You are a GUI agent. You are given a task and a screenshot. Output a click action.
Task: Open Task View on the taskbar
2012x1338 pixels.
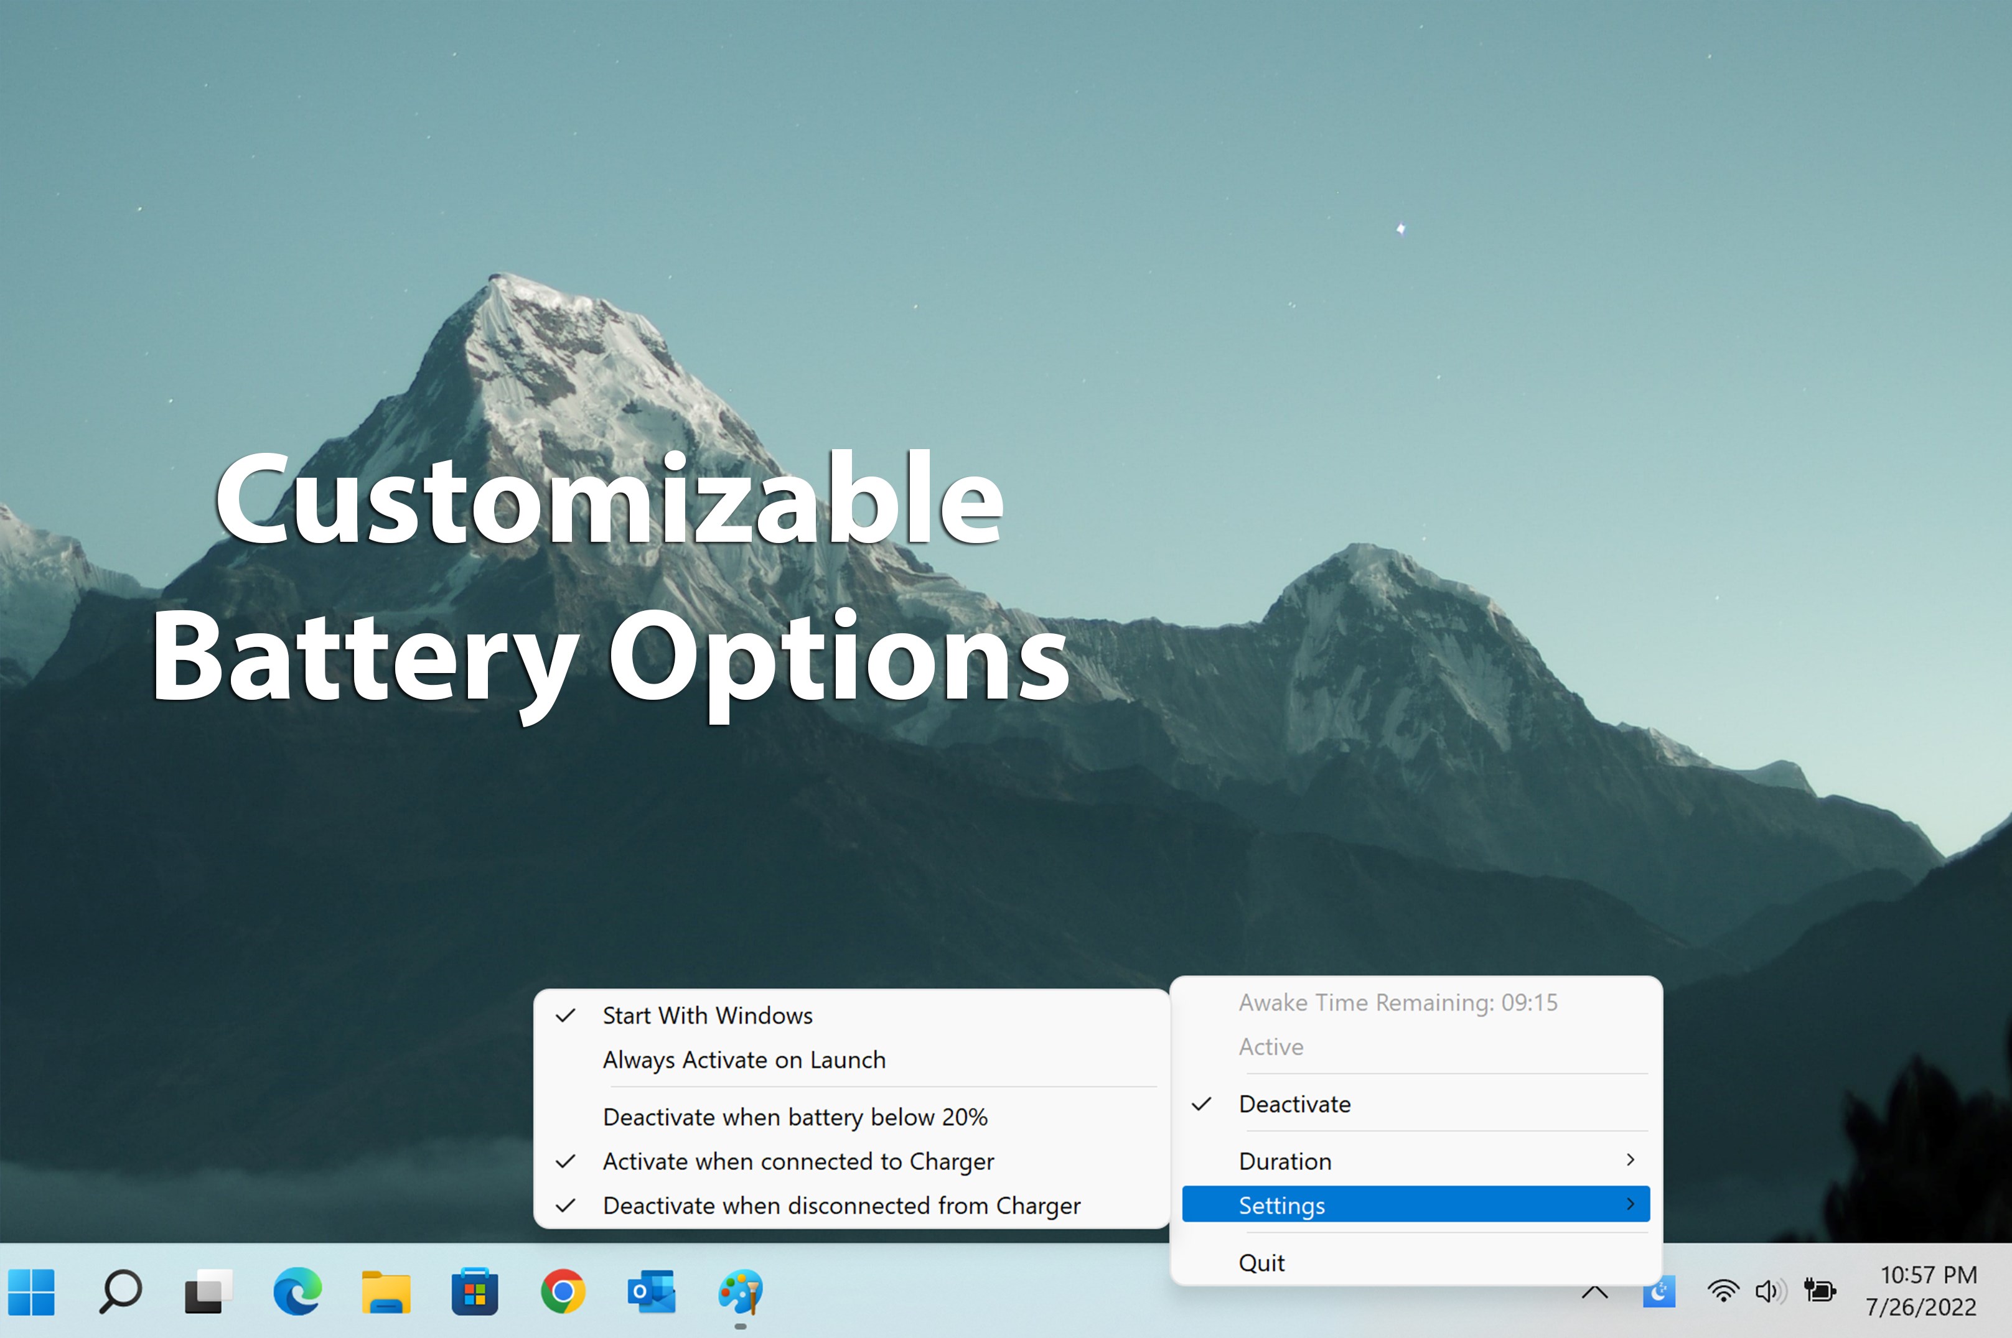(208, 1292)
